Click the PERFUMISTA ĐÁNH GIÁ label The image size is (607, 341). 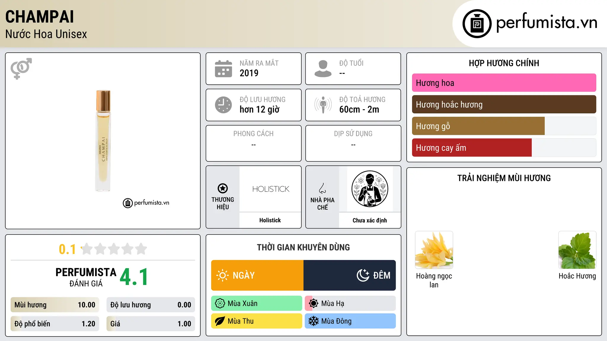coord(86,277)
